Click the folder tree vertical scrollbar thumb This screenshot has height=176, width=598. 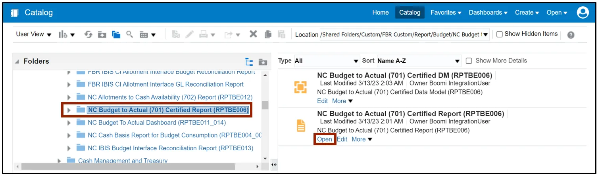click(265, 105)
